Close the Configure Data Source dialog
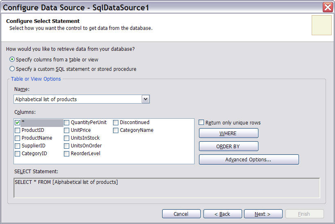Image resolution: width=335 pixels, height=224 pixels. tap(328, 7)
